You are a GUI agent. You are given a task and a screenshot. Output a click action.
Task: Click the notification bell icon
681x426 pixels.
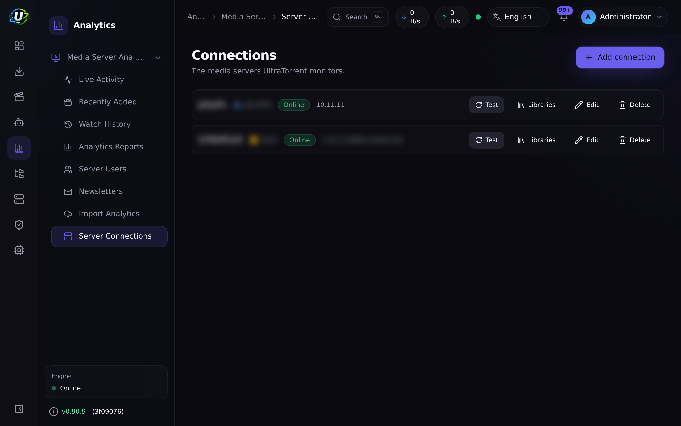[x=564, y=17]
